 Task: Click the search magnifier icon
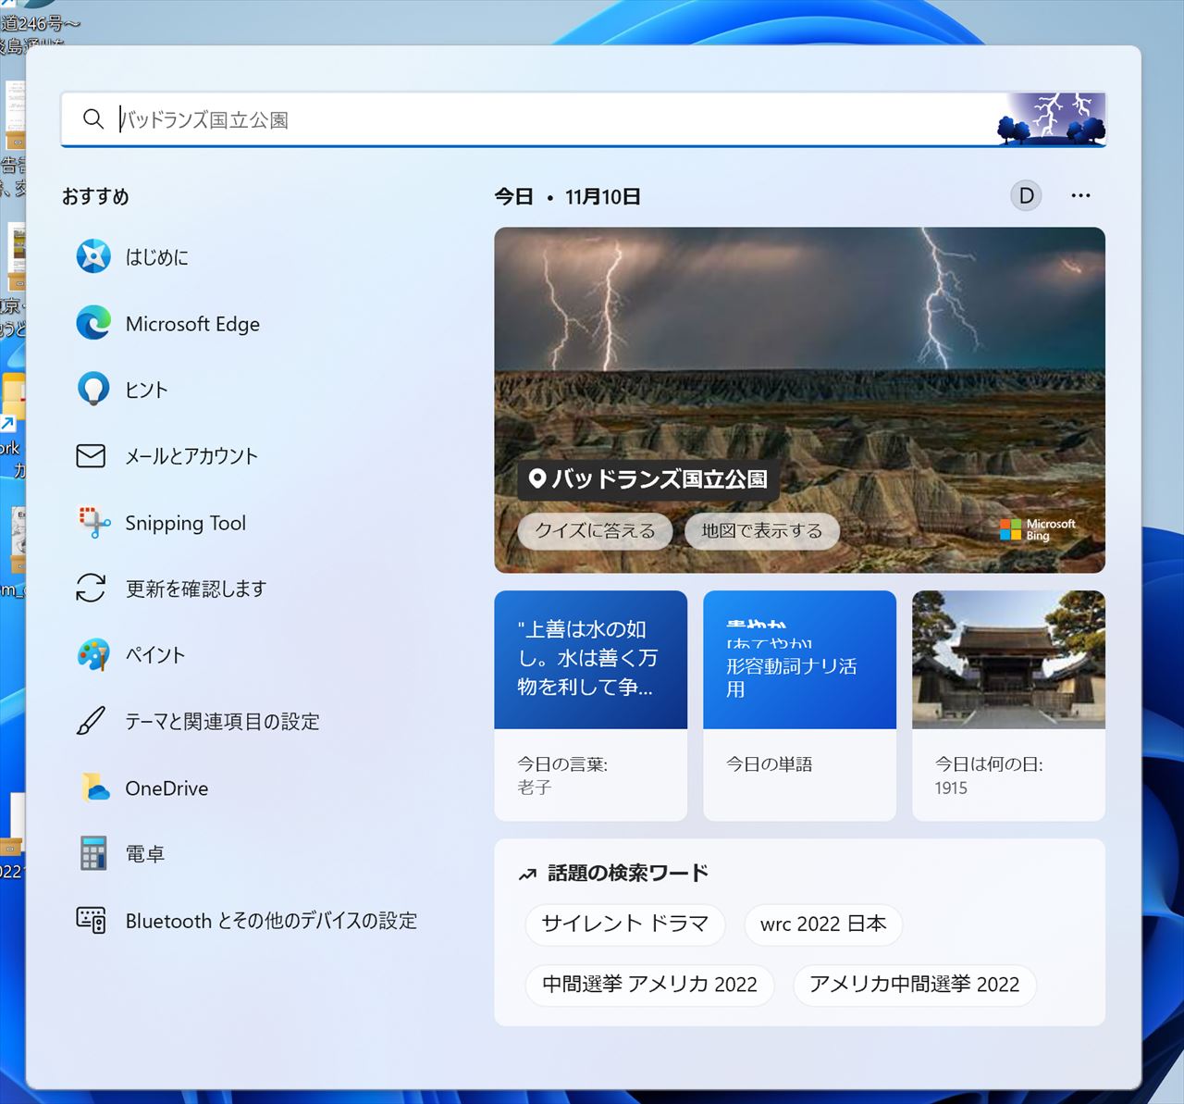(92, 119)
